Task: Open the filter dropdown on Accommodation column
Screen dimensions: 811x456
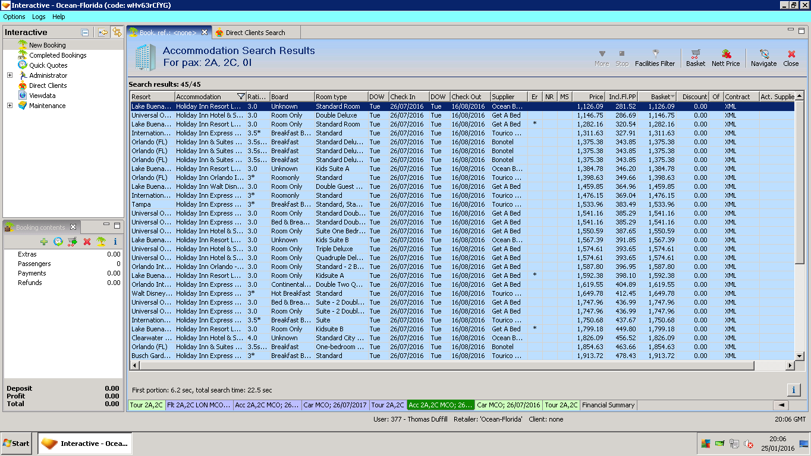Action: pos(241,97)
